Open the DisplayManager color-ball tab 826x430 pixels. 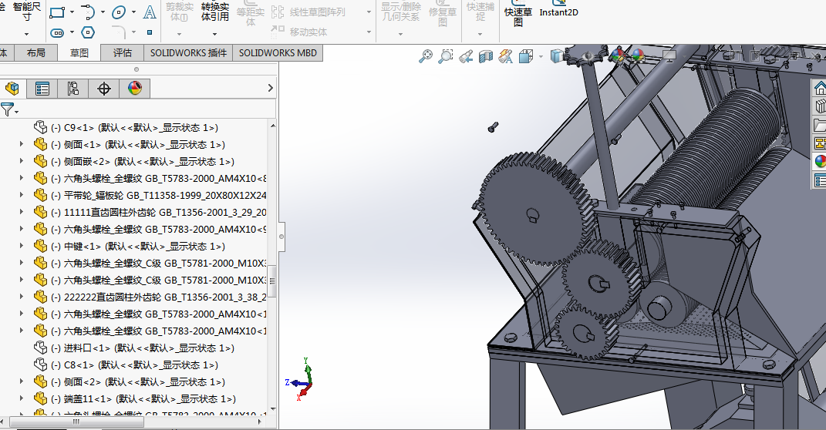135,89
